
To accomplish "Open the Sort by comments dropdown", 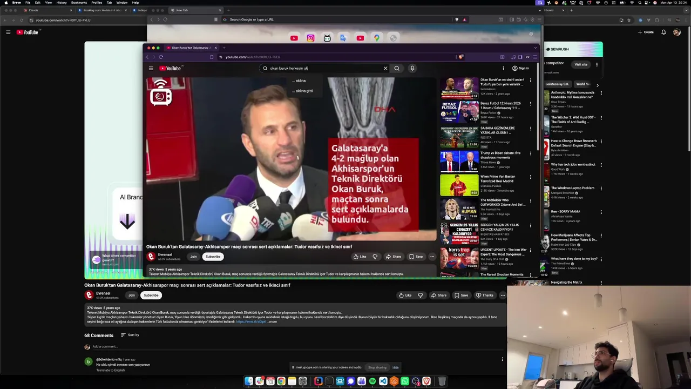I will 130,335.
